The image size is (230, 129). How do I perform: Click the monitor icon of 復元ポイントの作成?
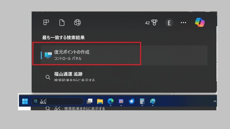[x=48, y=55]
